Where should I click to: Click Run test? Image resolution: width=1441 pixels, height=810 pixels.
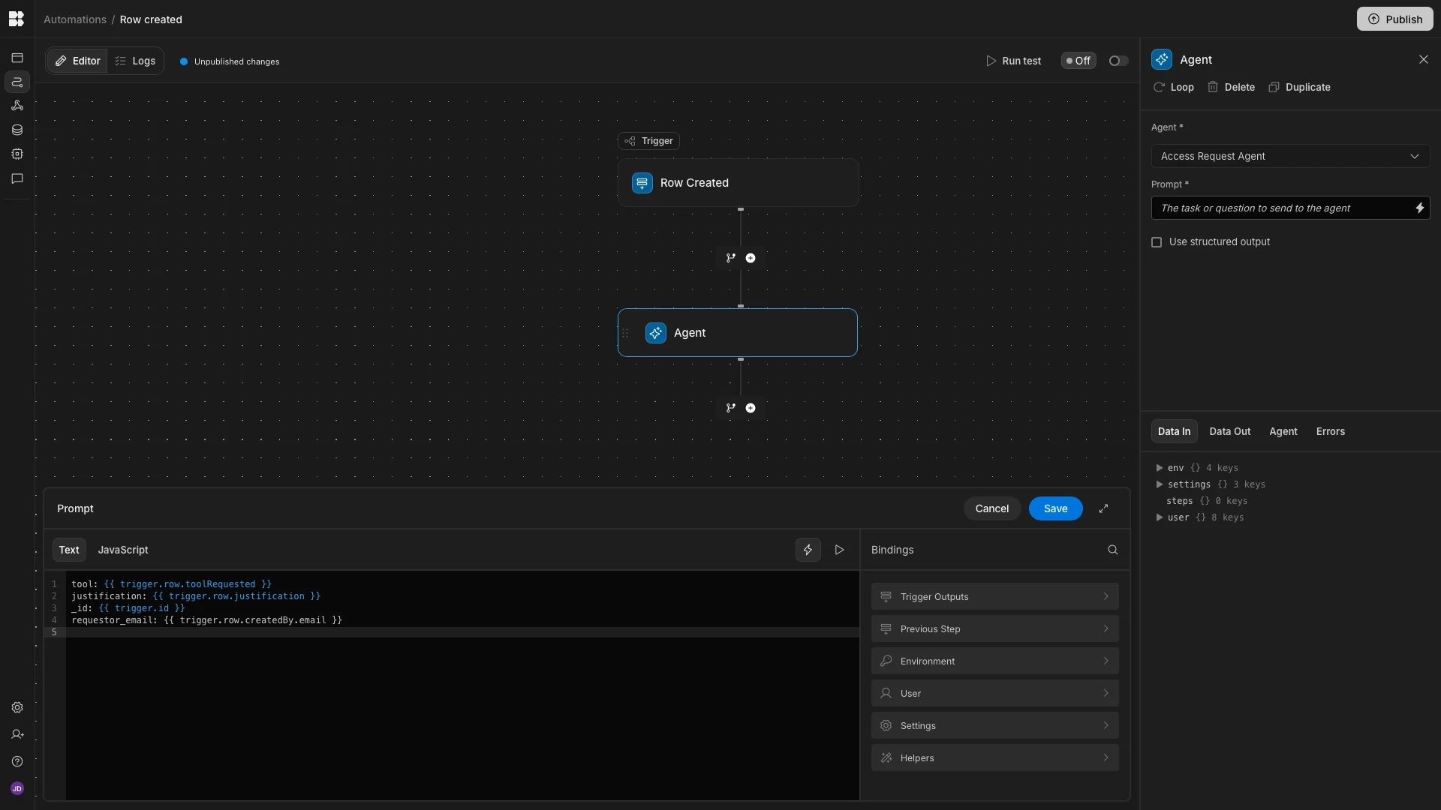pyautogui.click(x=1013, y=61)
